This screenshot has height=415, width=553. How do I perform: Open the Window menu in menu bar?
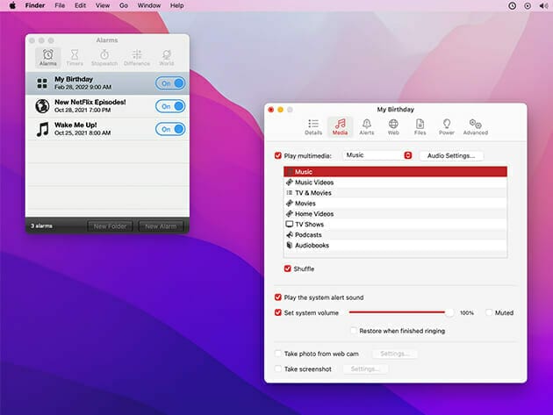149,5
